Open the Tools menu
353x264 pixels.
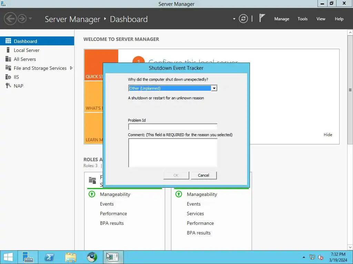click(303, 19)
